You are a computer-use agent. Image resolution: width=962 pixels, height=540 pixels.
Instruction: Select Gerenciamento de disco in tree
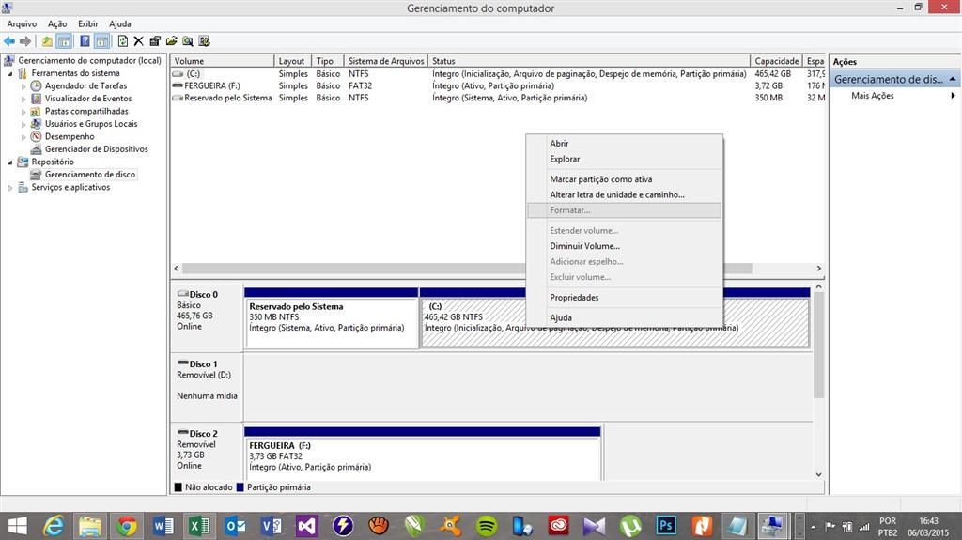(x=89, y=175)
